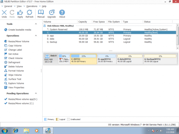Open the Manual book icon
This screenshot has width=179, height=134.
[x=41, y=13]
